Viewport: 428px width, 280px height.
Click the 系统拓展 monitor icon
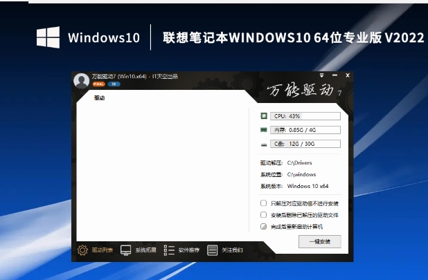[x=126, y=250]
